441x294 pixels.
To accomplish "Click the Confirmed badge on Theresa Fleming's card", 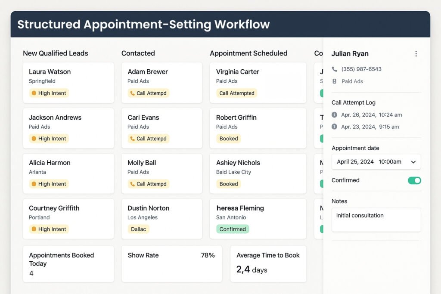I will point(233,229).
